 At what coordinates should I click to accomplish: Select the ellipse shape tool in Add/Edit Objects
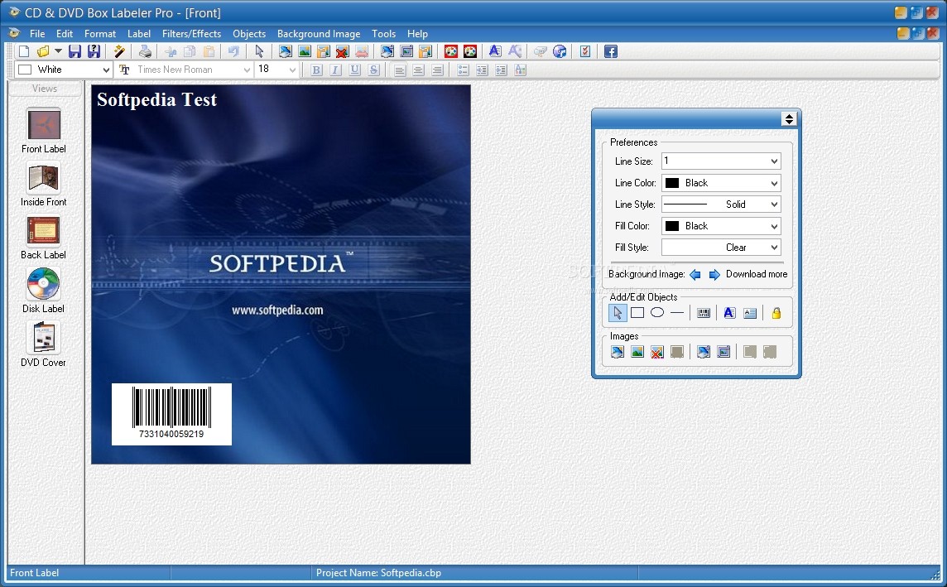(x=657, y=312)
